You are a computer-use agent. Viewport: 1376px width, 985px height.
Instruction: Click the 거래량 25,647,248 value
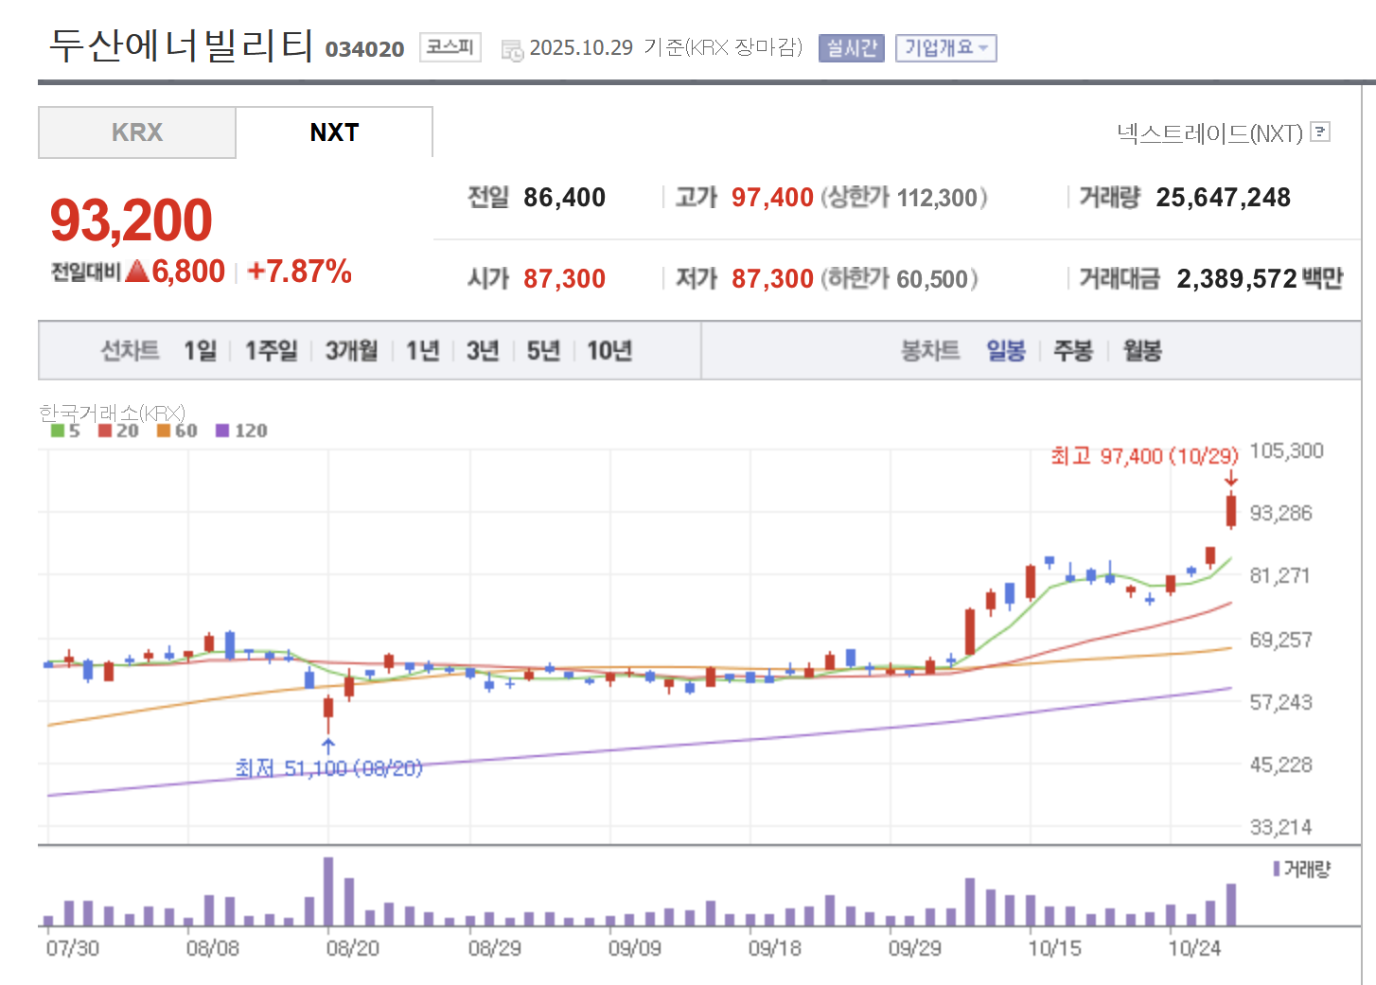[x=1223, y=197]
